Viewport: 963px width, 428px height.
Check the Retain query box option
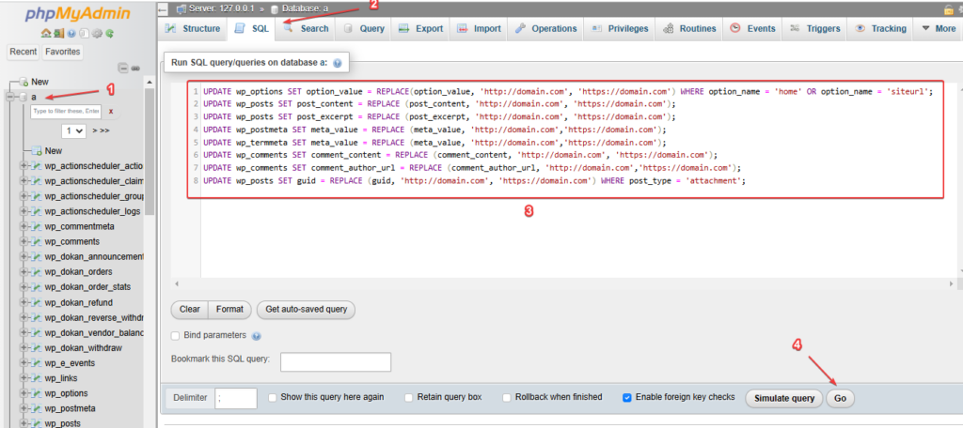pyautogui.click(x=409, y=397)
